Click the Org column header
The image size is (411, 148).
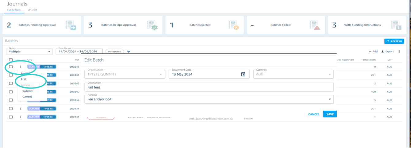click(30, 60)
